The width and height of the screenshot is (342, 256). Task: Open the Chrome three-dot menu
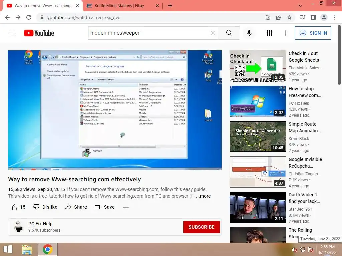point(335,17)
